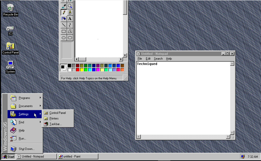261x161 pixels.
Task: Click the taskbar clock showing 7:32 AM
Action: (253, 157)
